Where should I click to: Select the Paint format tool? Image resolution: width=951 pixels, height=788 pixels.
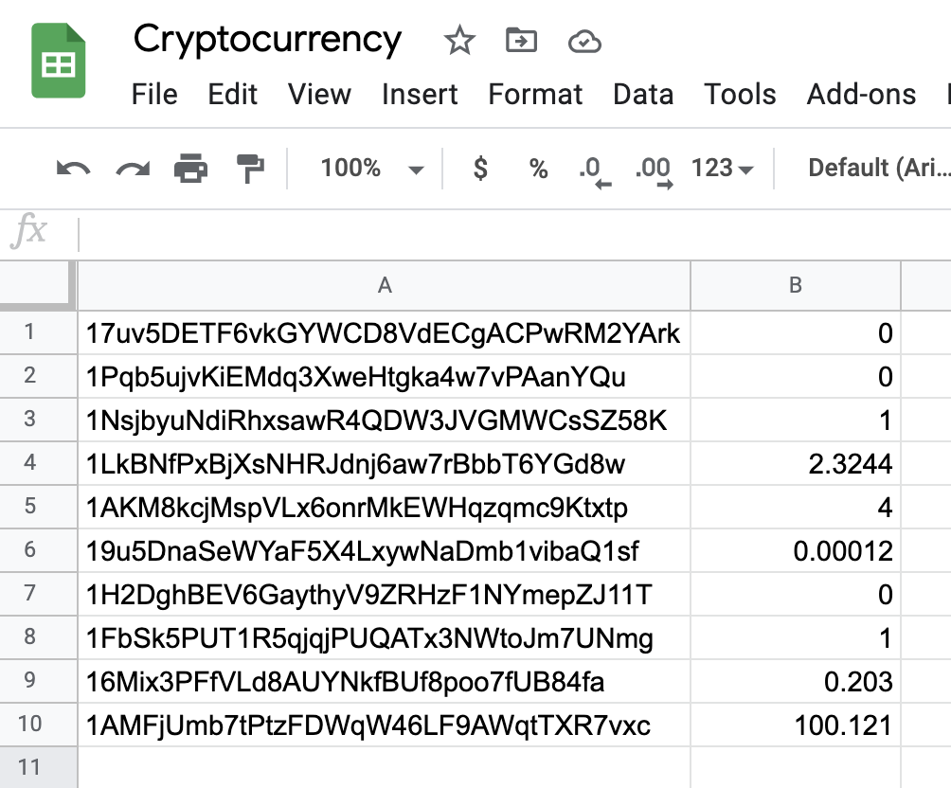point(248,168)
